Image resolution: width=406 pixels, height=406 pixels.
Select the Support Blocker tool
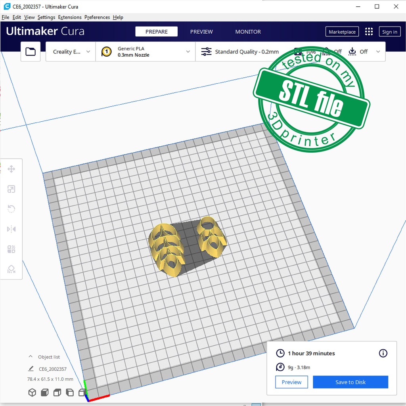pyautogui.click(x=11, y=269)
